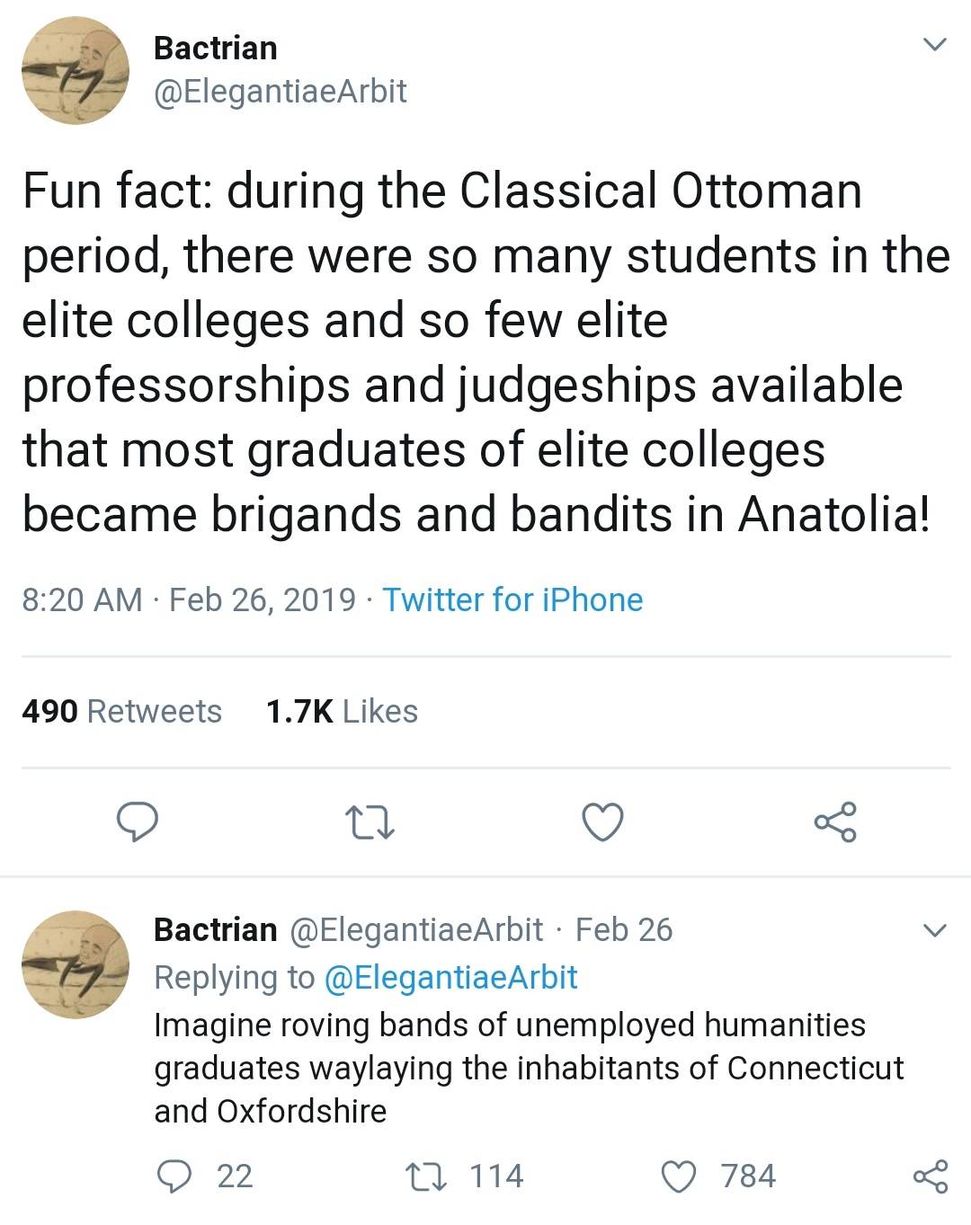Retweet the reply about humanities graduates
This screenshot has width=971, height=1225.
coord(426,1175)
